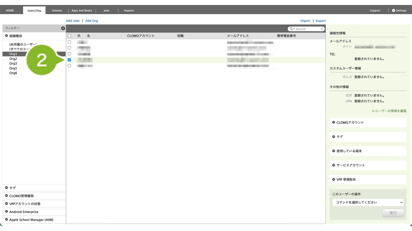Expand the 使用している端末 section
Image resolution: width=412 pixels, height=231 pixels.
click(x=334, y=151)
